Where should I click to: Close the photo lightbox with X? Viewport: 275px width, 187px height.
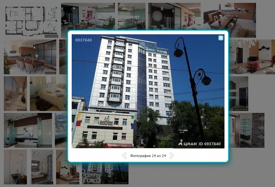221,38
